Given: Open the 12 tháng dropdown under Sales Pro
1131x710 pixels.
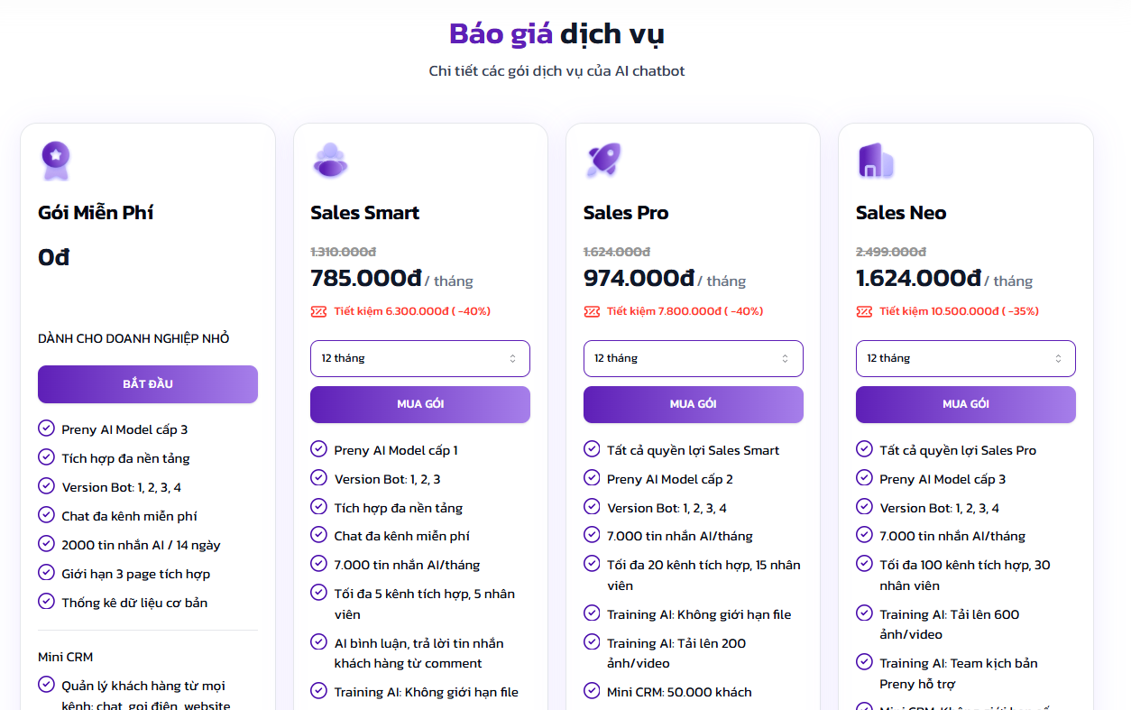Looking at the screenshot, I should tap(693, 358).
